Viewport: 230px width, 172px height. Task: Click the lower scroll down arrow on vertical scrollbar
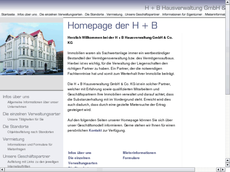pos(228,165)
